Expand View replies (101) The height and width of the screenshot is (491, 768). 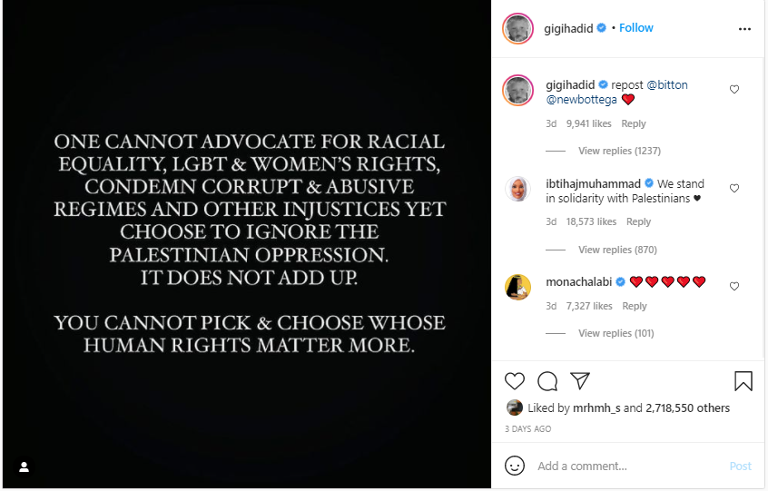(615, 333)
